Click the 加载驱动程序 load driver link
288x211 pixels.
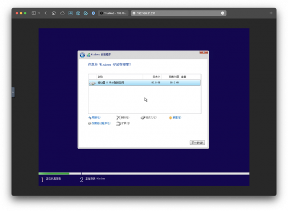pyautogui.click(x=99, y=123)
